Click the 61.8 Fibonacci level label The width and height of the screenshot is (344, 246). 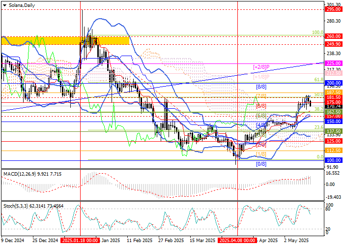coord(319,80)
